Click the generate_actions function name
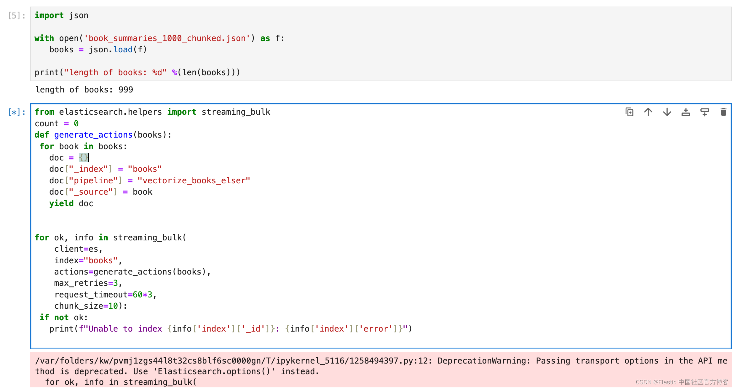This screenshot has width=733, height=388. (93, 135)
